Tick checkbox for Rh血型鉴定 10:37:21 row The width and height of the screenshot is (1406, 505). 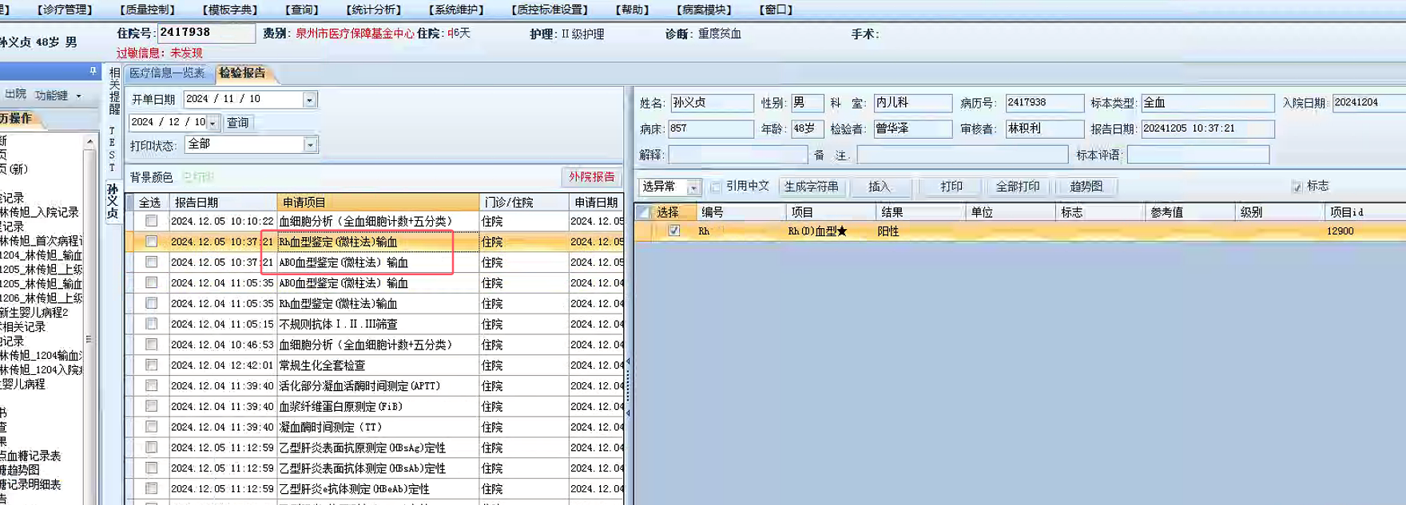point(151,242)
